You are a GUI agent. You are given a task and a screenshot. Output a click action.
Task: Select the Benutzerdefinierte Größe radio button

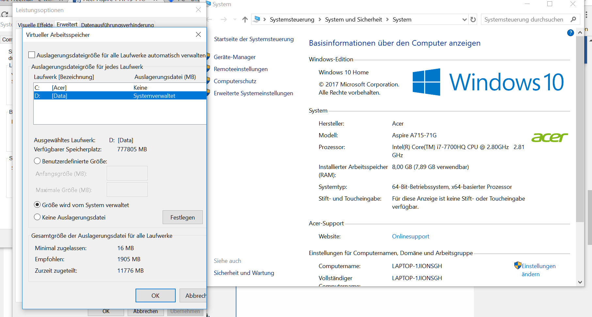(37, 161)
